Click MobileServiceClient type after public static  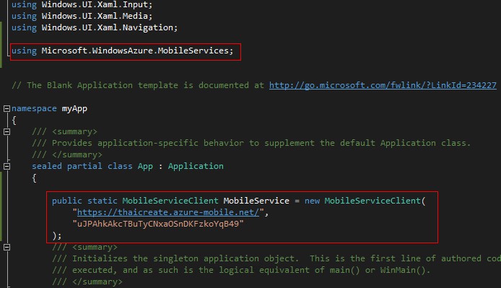(170, 201)
